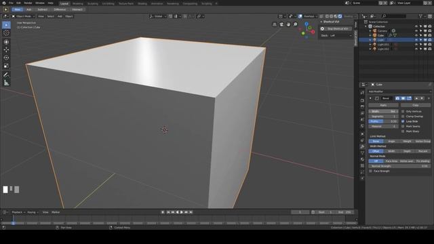Switch to rendered viewport shading
Screen dimensions: 434x244
pyautogui.click(x=340, y=16)
